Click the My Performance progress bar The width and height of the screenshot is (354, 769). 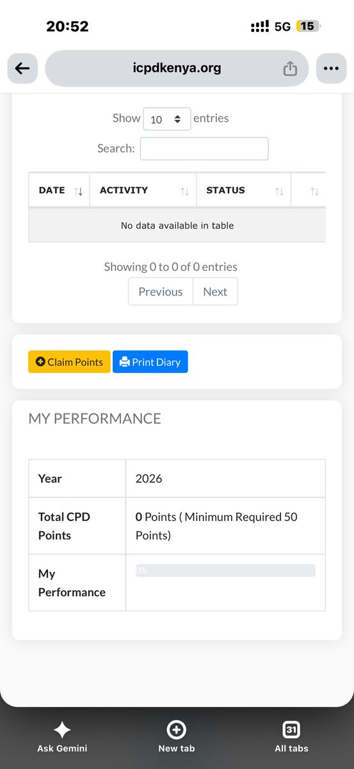click(x=225, y=570)
